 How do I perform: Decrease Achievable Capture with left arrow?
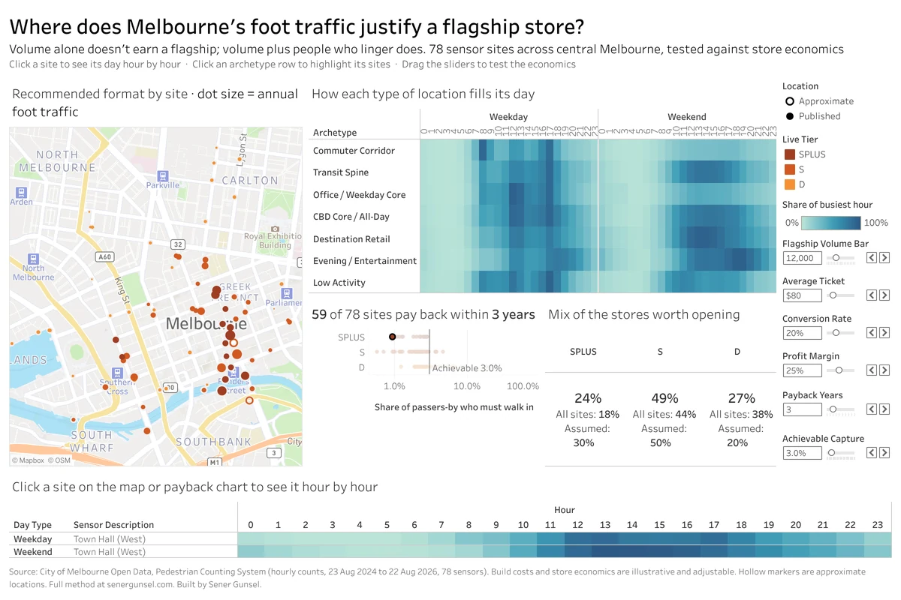[x=872, y=453]
